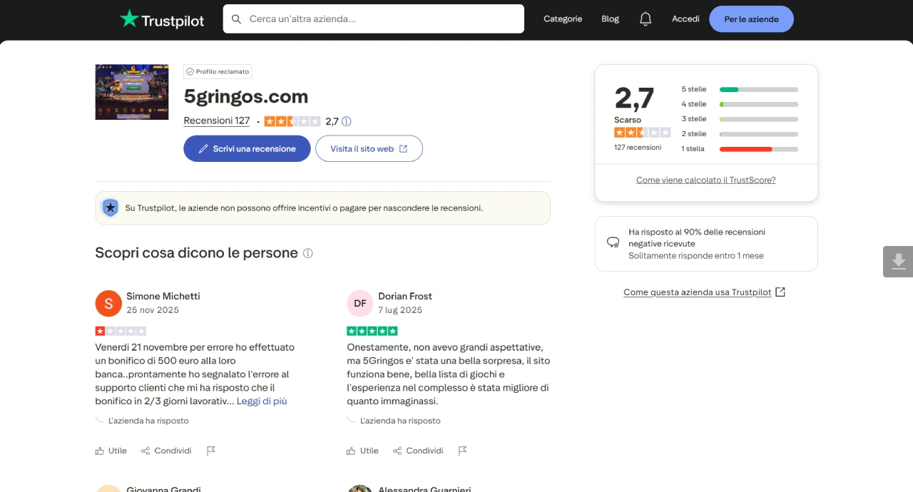Viewport: 913px width, 492px height.
Task: Click the TrustScore info icon near Scopri cosa dicono
Action: coord(307,253)
